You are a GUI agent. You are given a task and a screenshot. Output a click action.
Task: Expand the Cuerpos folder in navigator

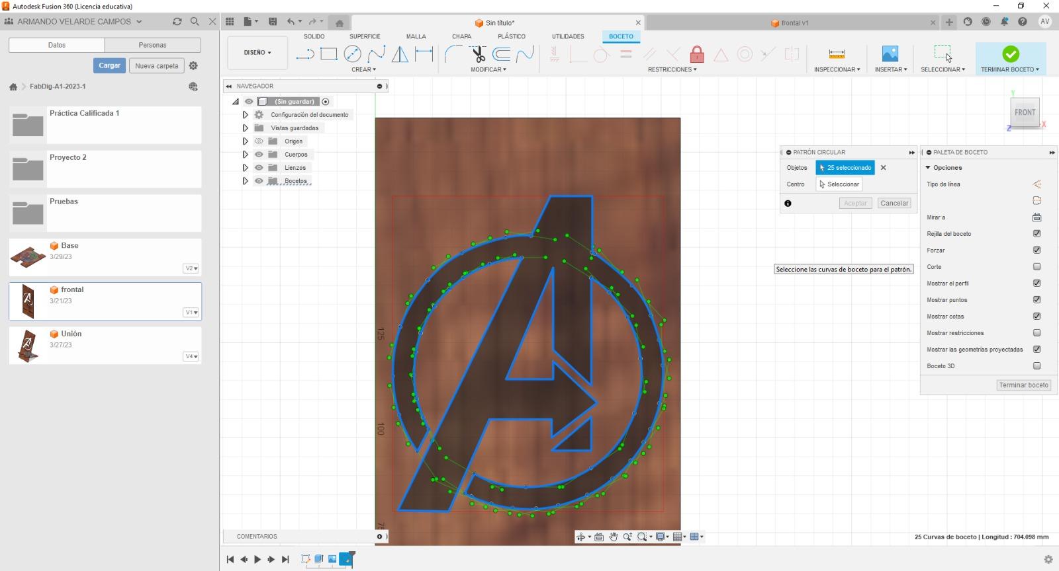point(245,155)
